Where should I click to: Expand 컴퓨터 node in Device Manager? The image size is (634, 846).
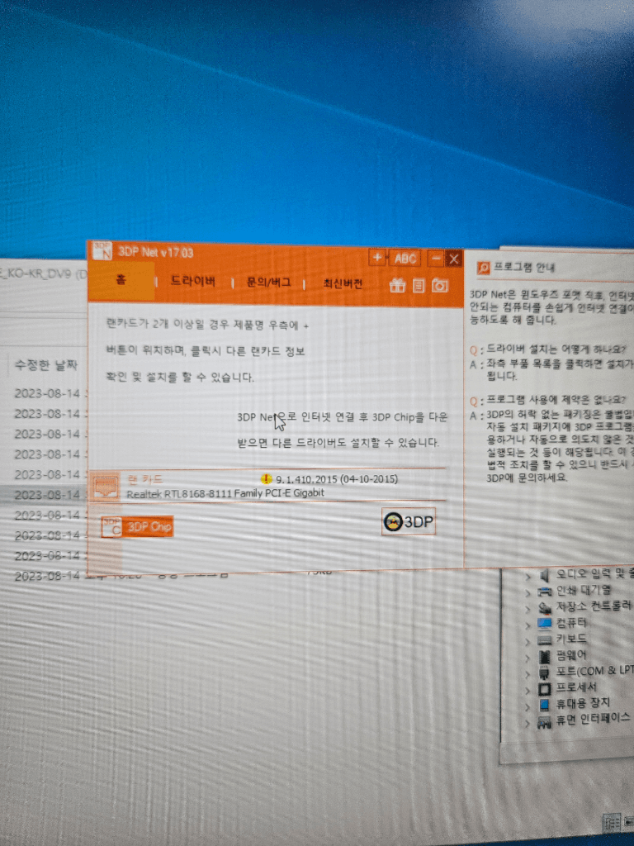click(528, 625)
